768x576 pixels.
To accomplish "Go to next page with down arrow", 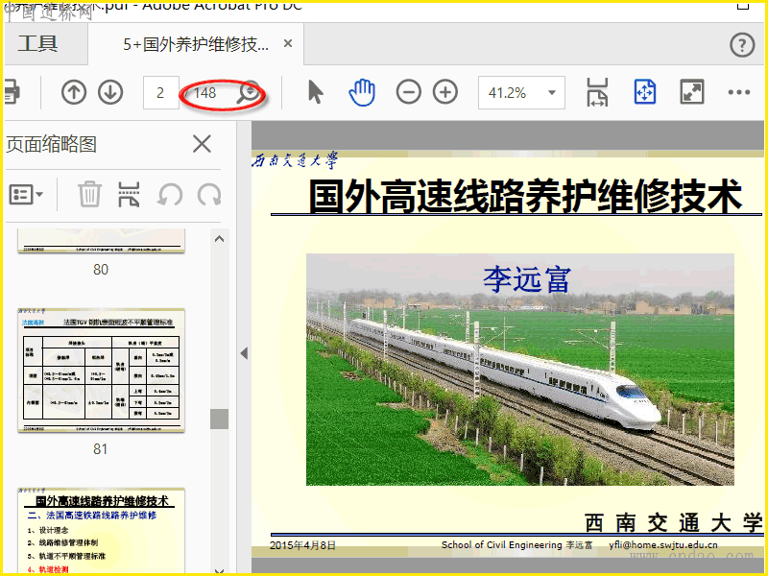I will (x=110, y=92).
